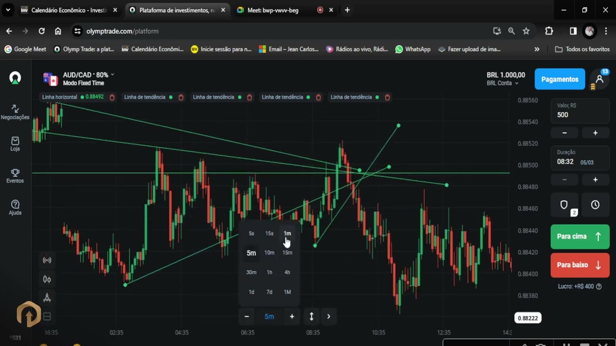Open the Google Meet bookmark
The height and width of the screenshot is (346, 616).
[25, 49]
